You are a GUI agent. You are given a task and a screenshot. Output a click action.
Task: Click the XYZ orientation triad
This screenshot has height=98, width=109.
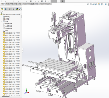click(27, 91)
